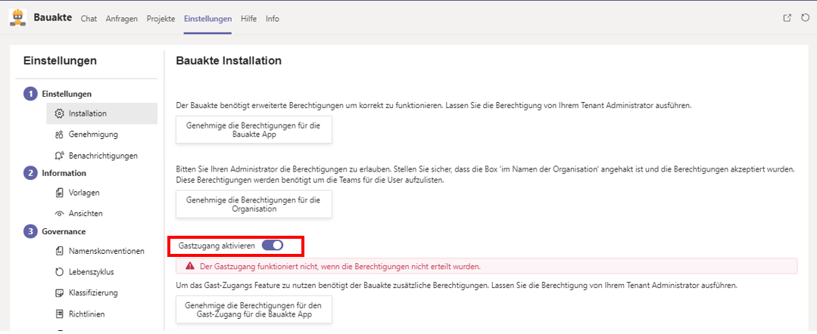The image size is (817, 334).
Task: Open Richtlinien settings page
Action: (86, 314)
